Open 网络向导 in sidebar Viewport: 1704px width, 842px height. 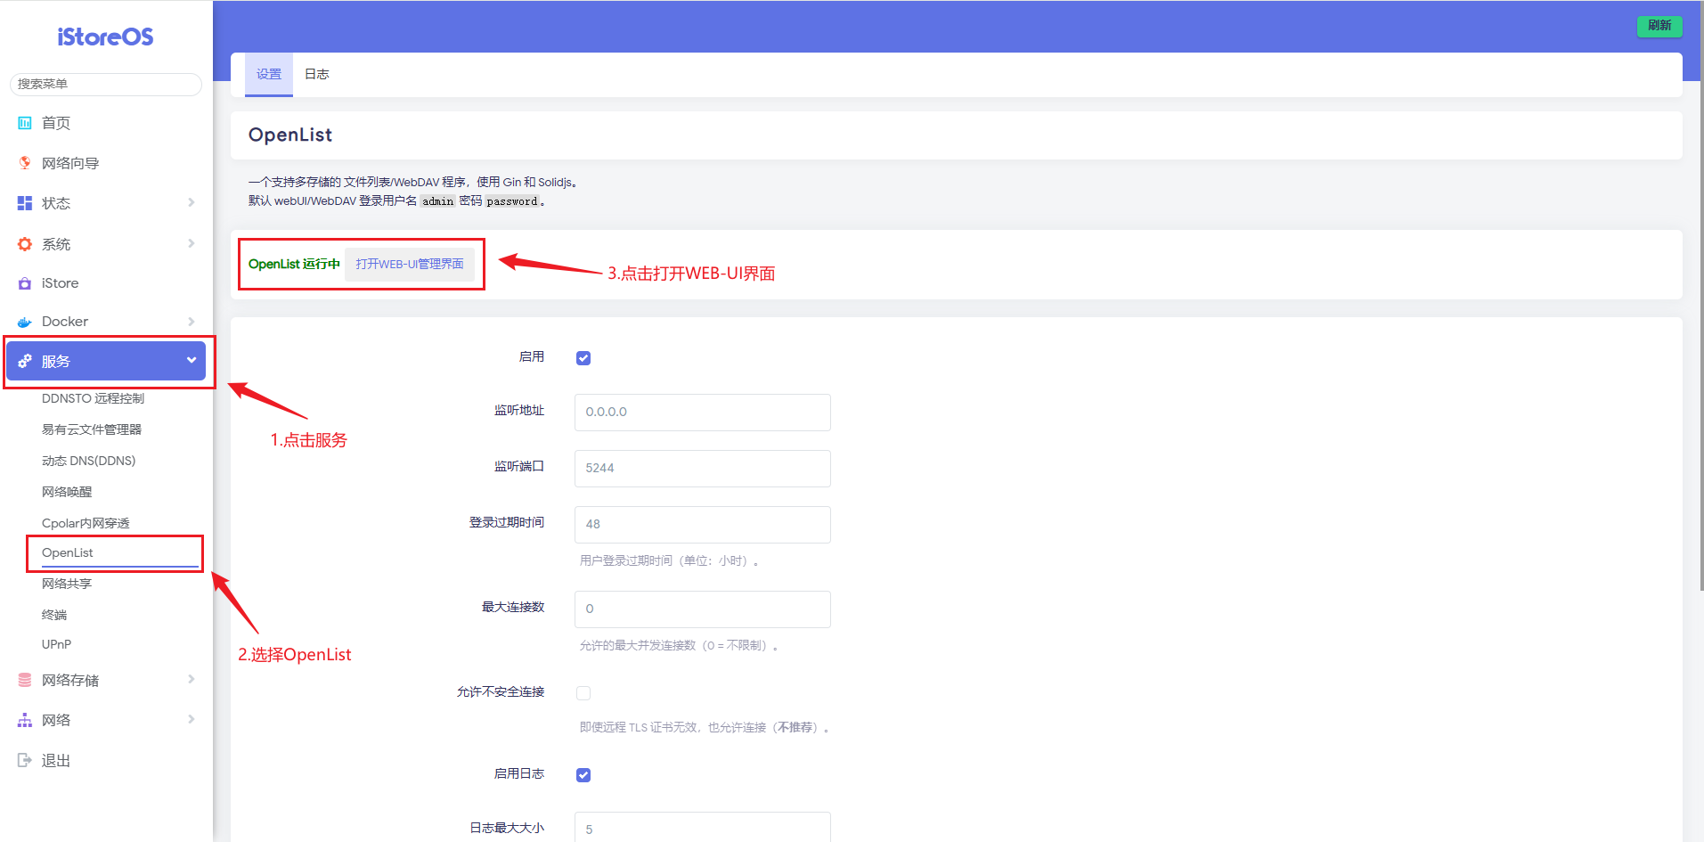pyautogui.click(x=70, y=163)
